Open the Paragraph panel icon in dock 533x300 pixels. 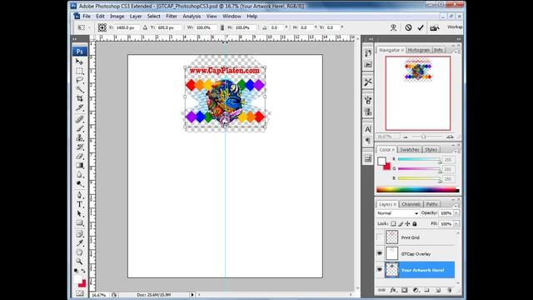[368, 140]
